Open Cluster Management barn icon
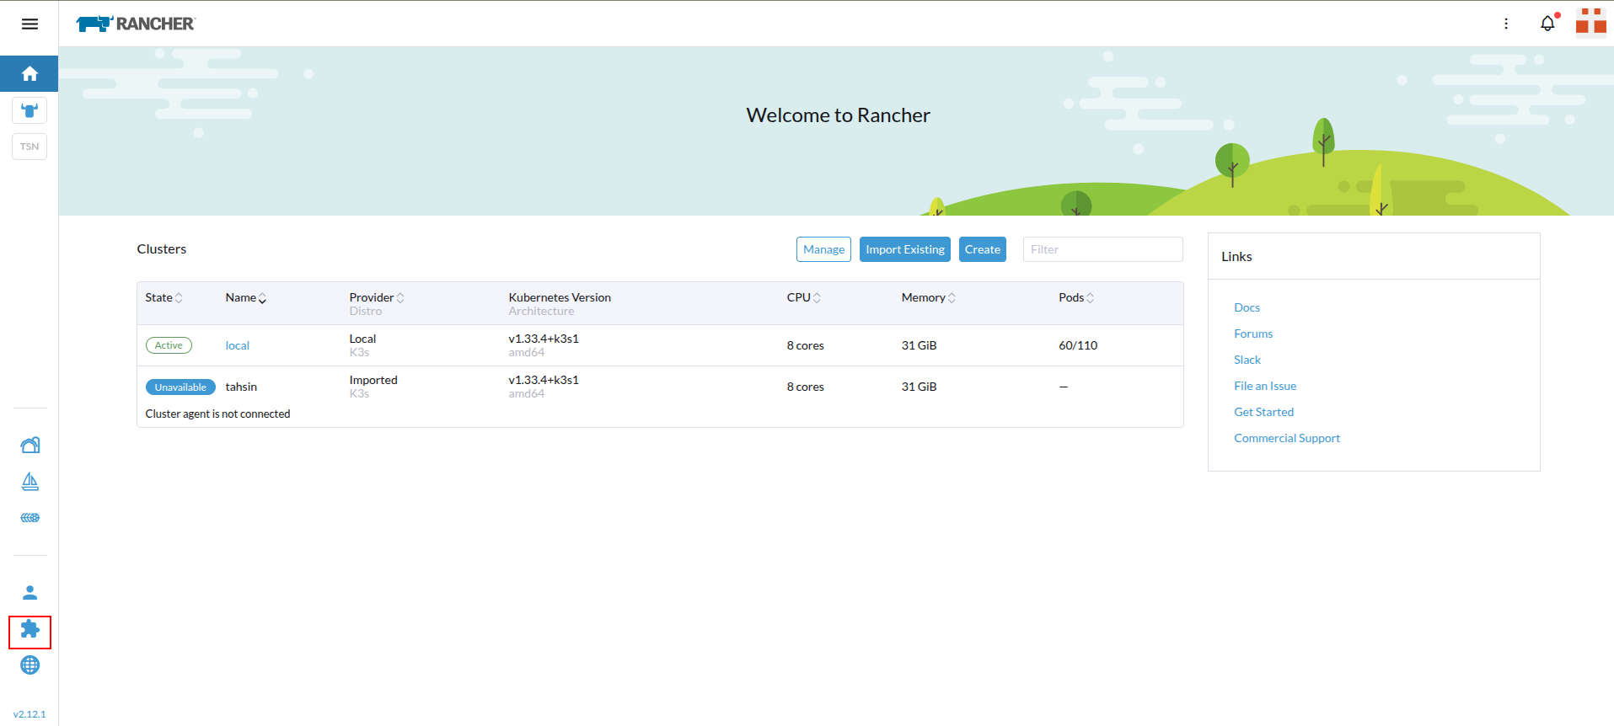This screenshot has width=1614, height=726. tap(29, 445)
